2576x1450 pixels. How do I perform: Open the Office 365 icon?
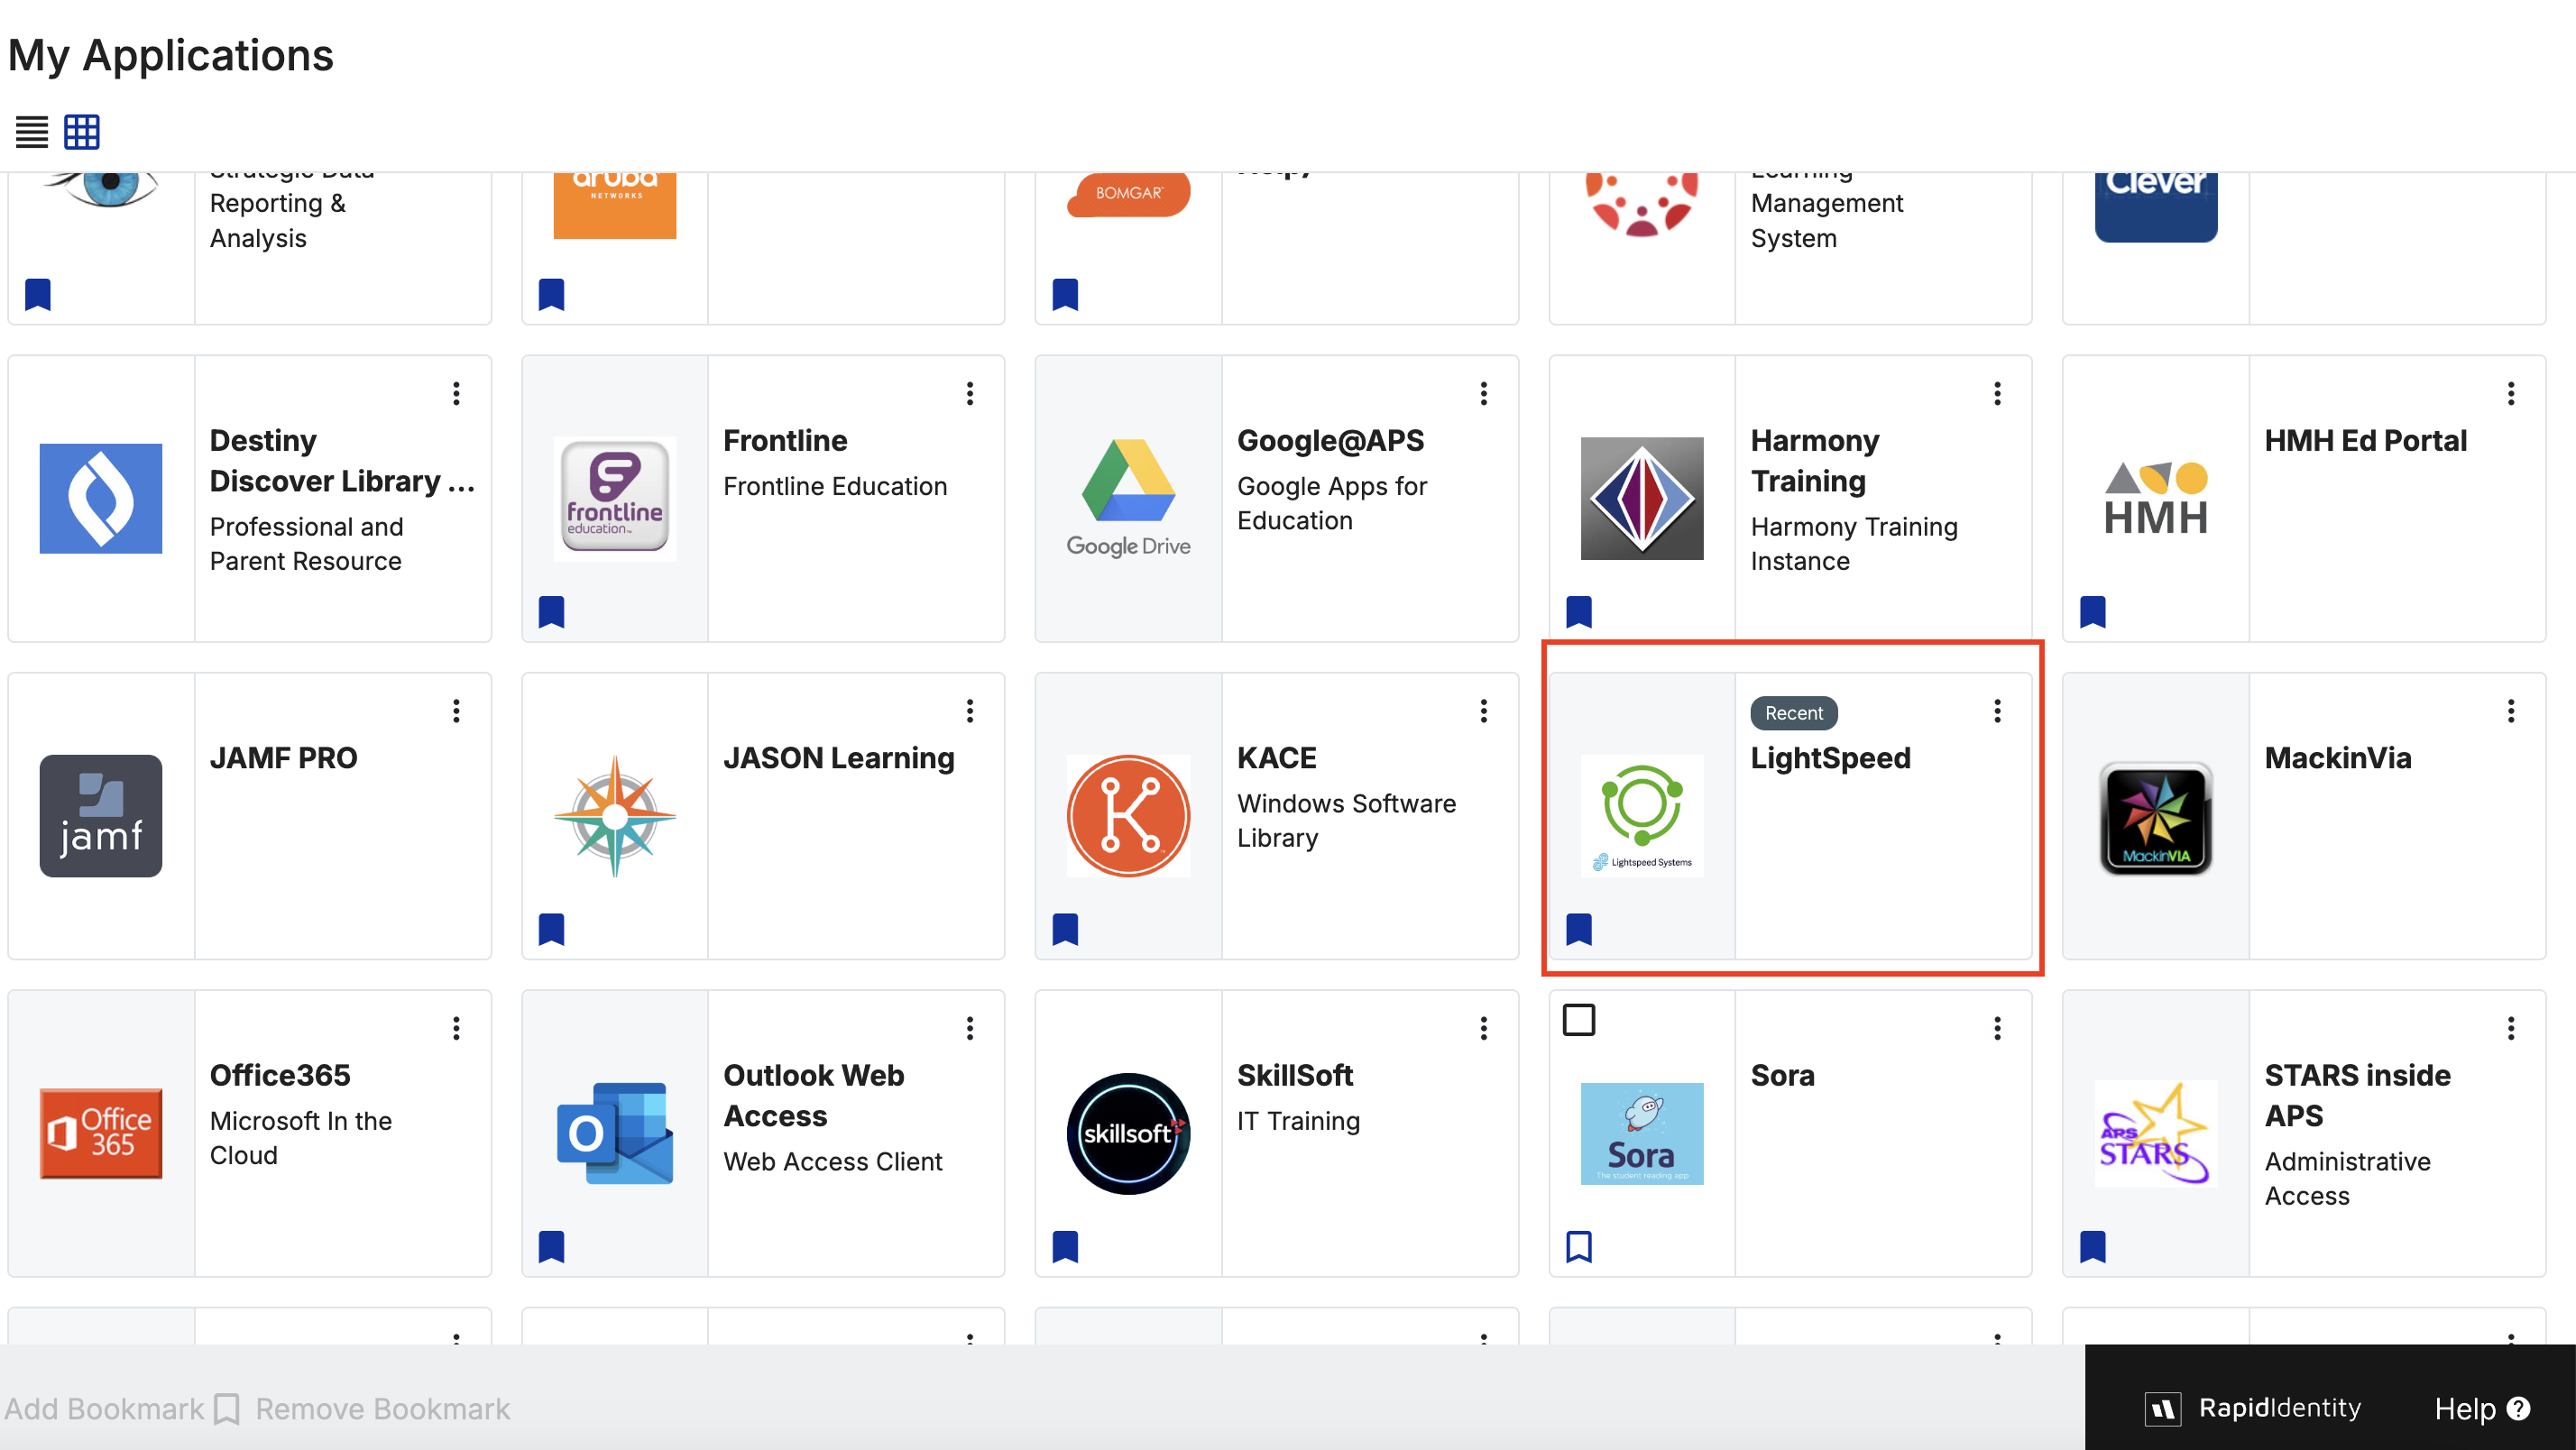101,1133
